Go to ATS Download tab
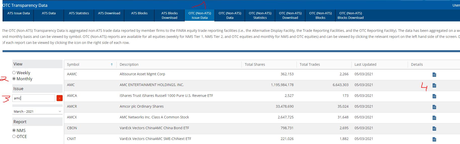Screen dimensions: 460x144 coord(109,13)
